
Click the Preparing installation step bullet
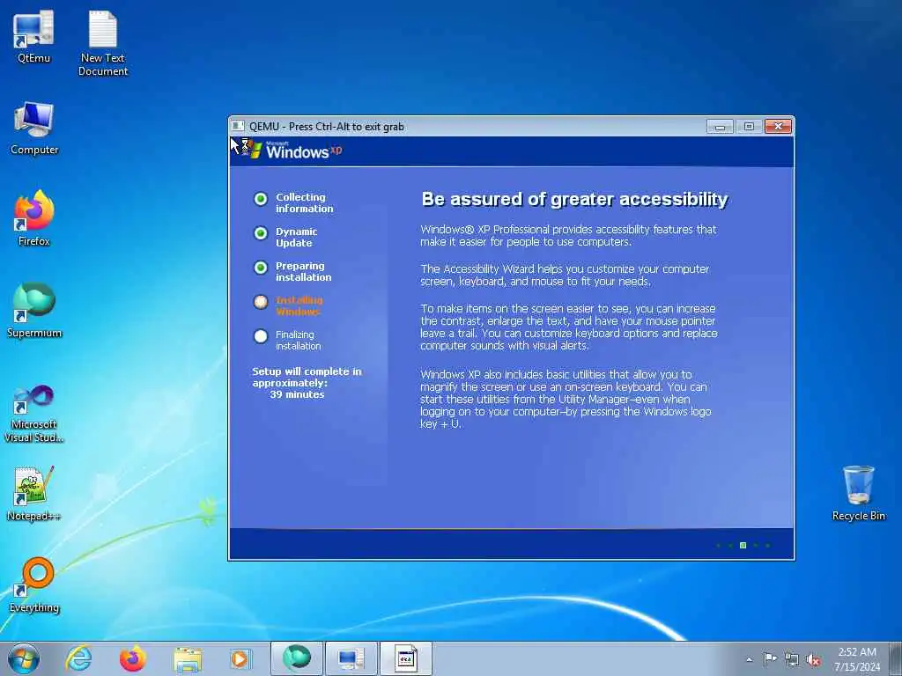(x=261, y=268)
